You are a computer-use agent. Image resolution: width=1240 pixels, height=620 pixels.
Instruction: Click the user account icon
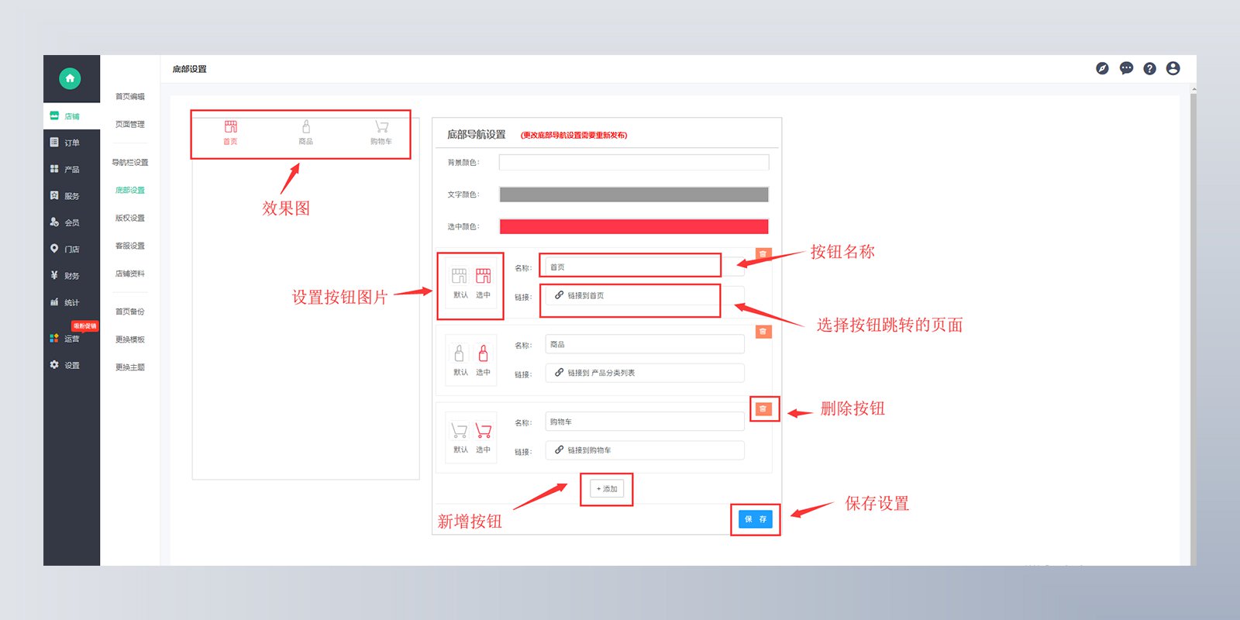(1173, 68)
